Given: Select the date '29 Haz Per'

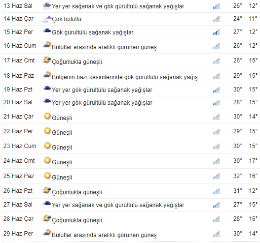Looking at the screenshot, I should click(18, 234).
